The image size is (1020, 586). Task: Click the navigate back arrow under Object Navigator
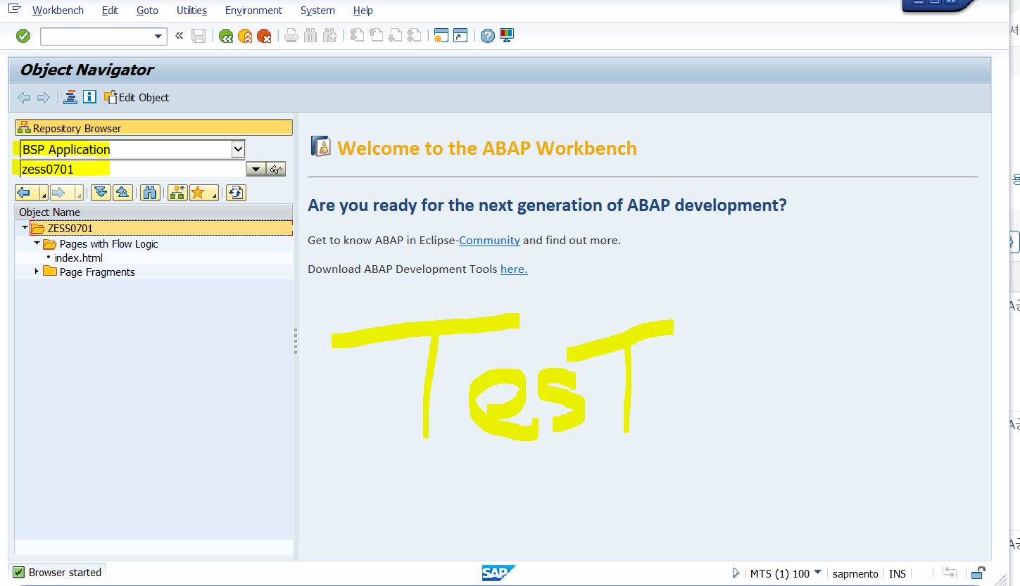pyautogui.click(x=24, y=98)
